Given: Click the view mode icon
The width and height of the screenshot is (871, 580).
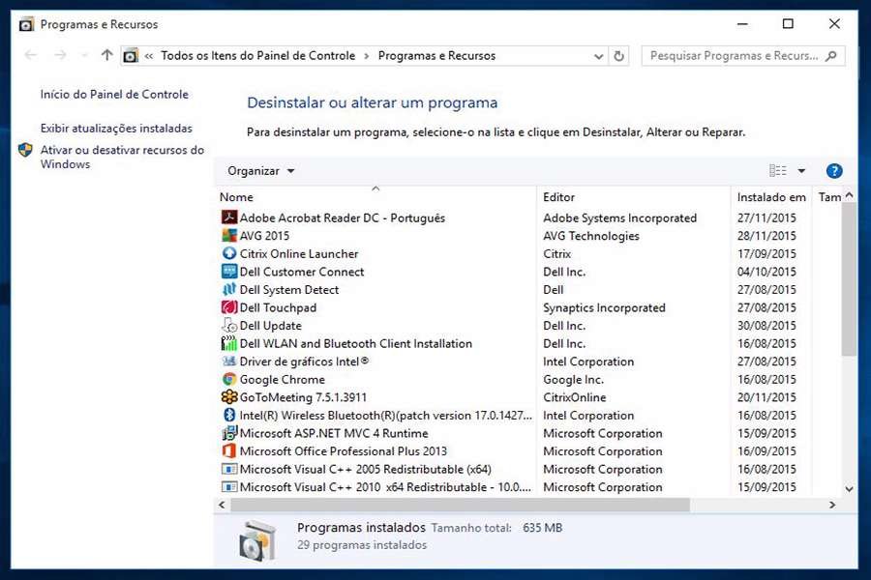Looking at the screenshot, I should [778, 170].
